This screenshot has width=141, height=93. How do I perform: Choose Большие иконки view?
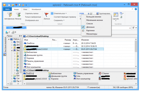(x=96, y=17)
